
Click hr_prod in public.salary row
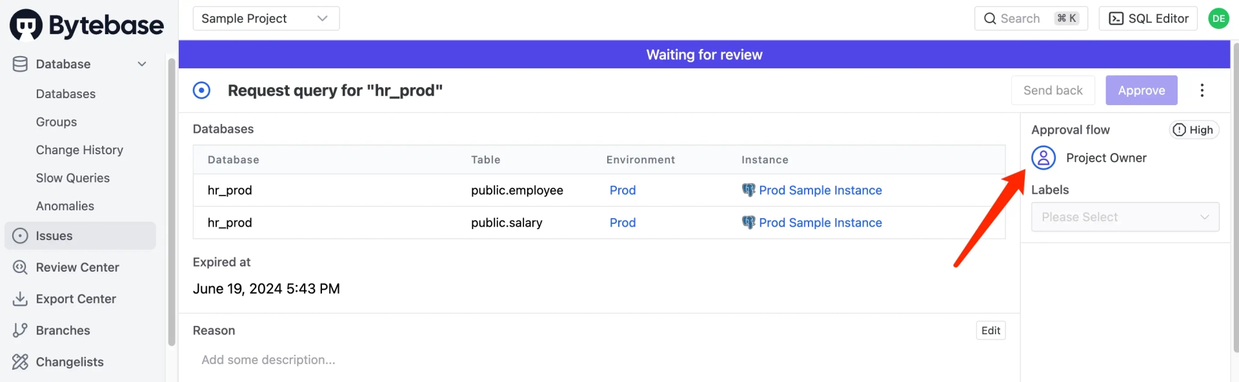click(230, 223)
